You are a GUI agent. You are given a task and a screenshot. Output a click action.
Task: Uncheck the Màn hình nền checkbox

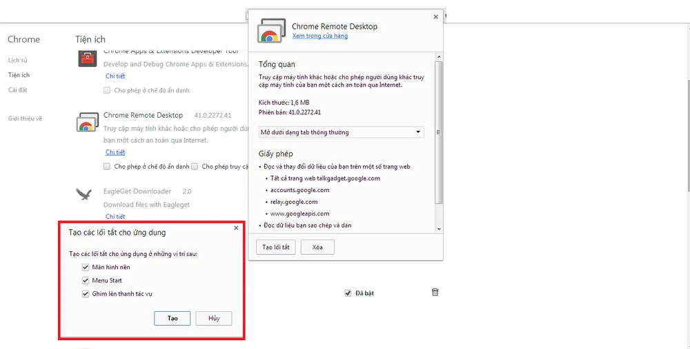tap(86, 267)
